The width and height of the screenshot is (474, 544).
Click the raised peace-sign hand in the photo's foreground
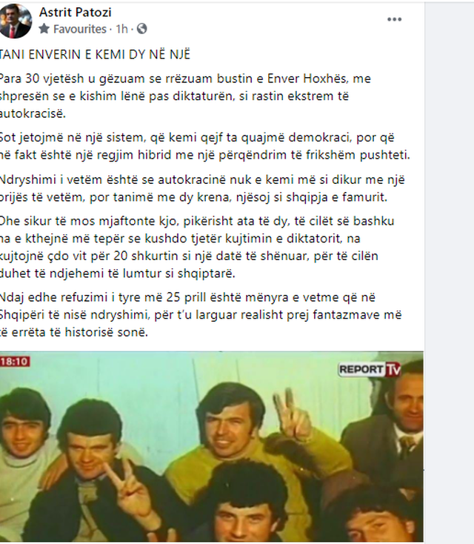(x=128, y=489)
